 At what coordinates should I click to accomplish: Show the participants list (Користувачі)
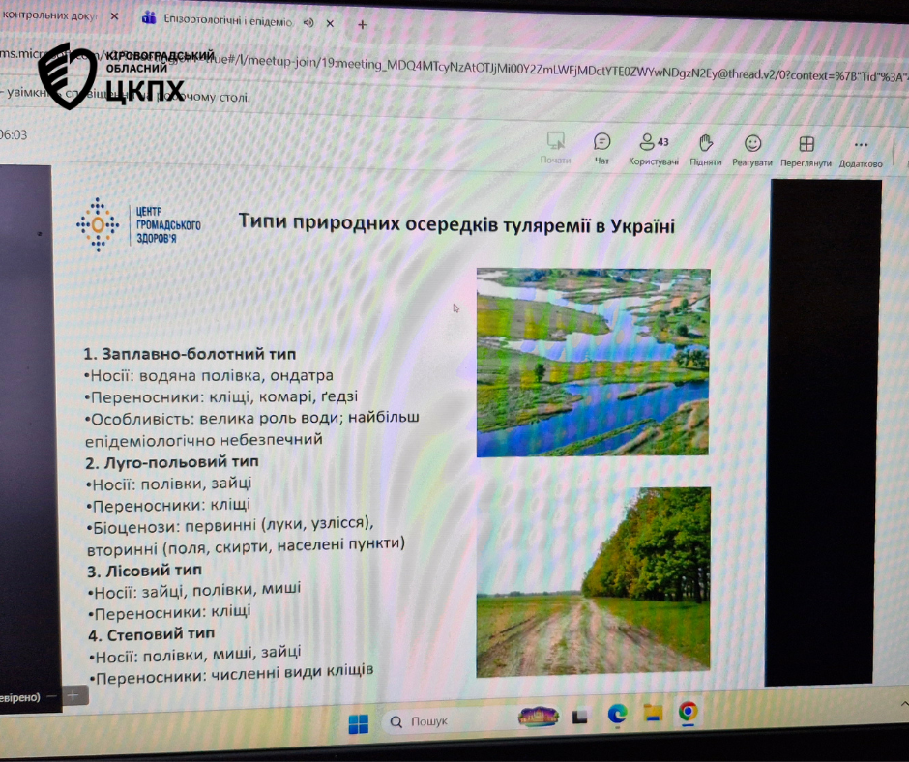pyautogui.click(x=653, y=148)
